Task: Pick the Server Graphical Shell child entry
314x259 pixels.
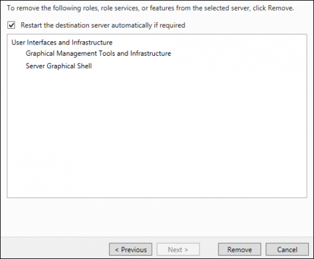Action: pos(59,66)
